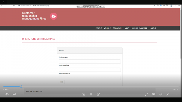This screenshot has width=182, height=102.
Task: Click the fines/admin/vehicle.php address bar
Action: point(41,6)
